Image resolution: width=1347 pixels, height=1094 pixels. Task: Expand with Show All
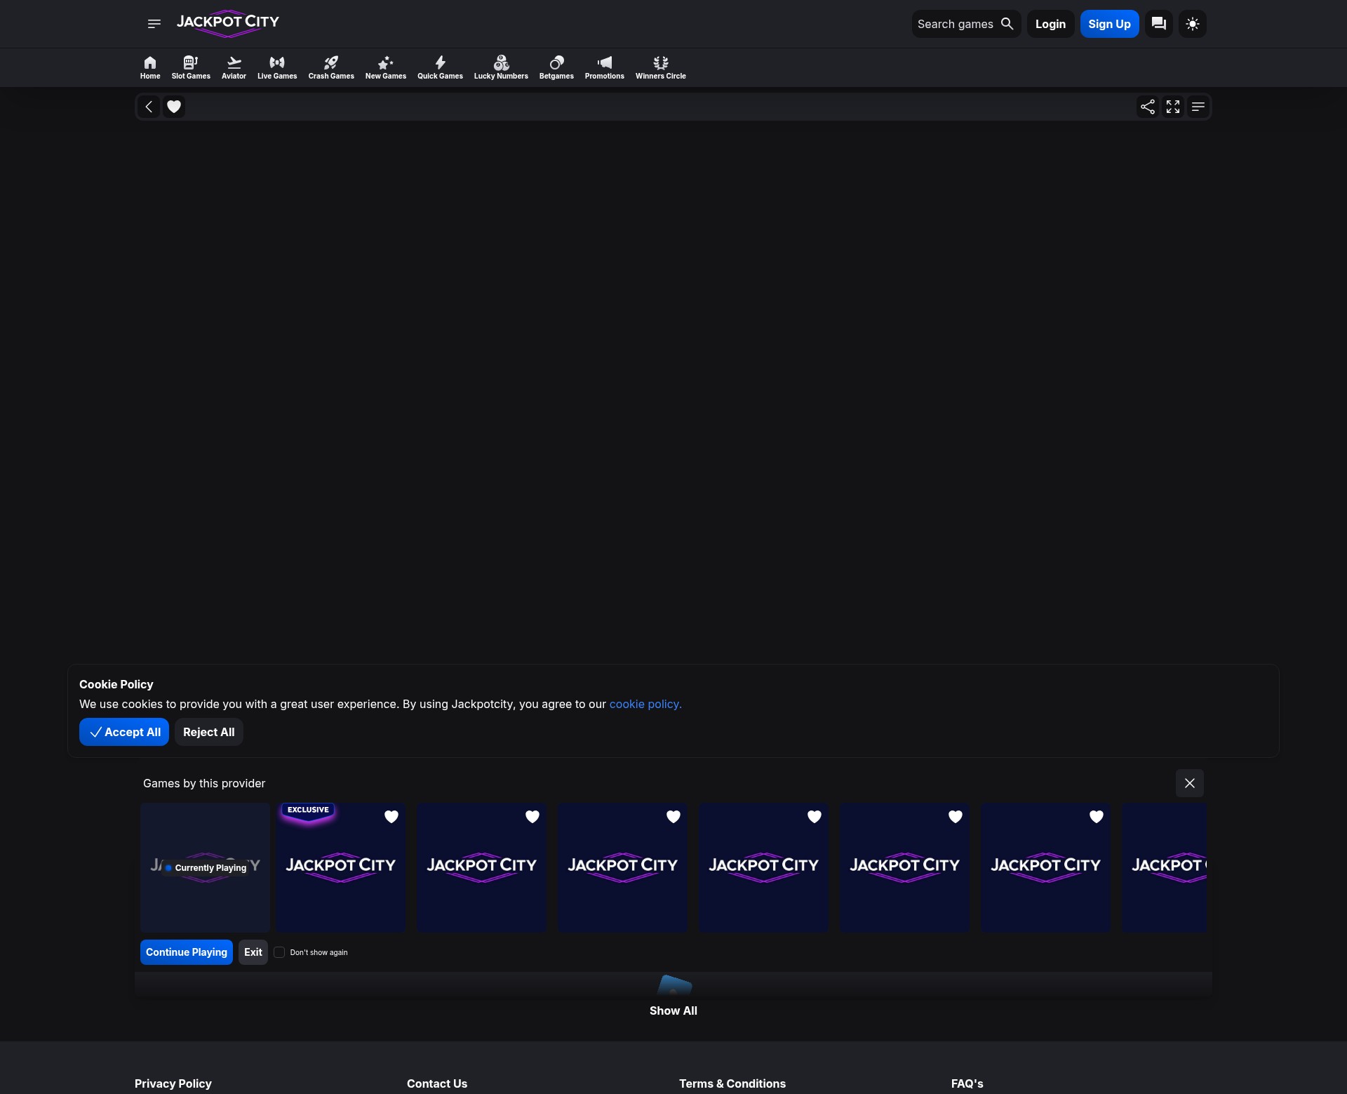[x=673, y=1010]
